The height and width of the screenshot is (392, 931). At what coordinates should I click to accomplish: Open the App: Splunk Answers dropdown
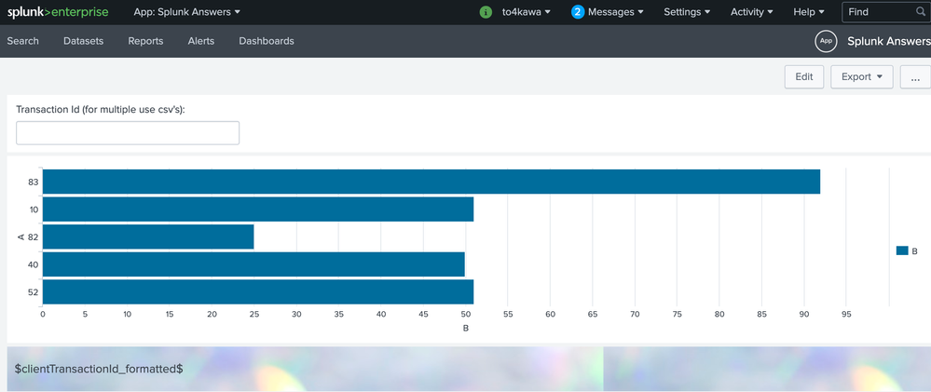pyautogui.click(x=187, y=12)
